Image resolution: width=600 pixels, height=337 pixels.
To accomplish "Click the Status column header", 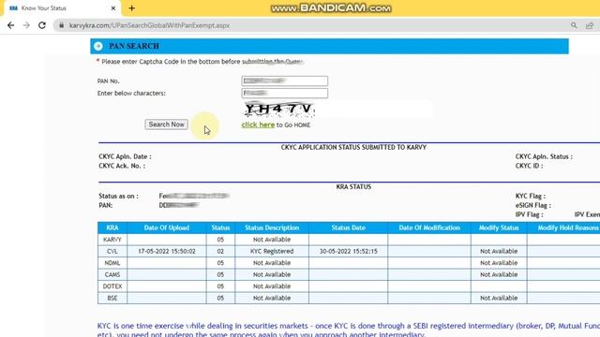I will pyautogui.click(x=220, y=227).
